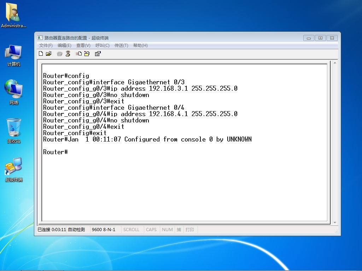Image resolution: width=362 pixels, height=271 pixels.
Task: Click the Send file toolbar icon
Action: pos(79,54)
